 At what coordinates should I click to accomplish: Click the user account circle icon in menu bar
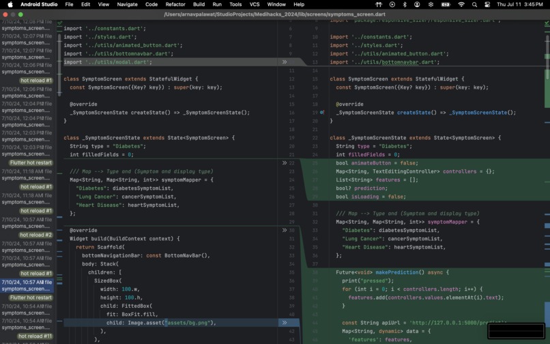click(x=417, y=4)
